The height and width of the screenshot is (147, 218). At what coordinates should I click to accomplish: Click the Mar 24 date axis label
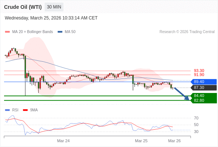[63, 141]
